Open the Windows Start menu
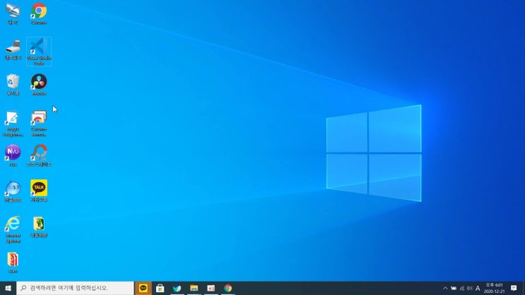525x295 pixels. [x=8, y=288]
